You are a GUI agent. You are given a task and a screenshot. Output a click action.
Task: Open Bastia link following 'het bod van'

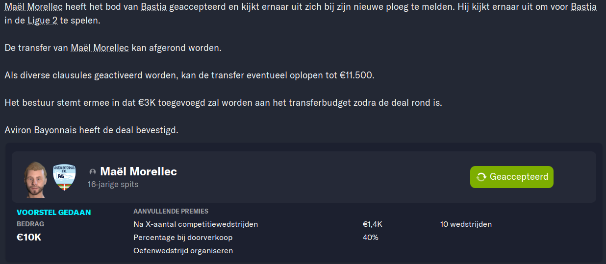click(153, 7)
